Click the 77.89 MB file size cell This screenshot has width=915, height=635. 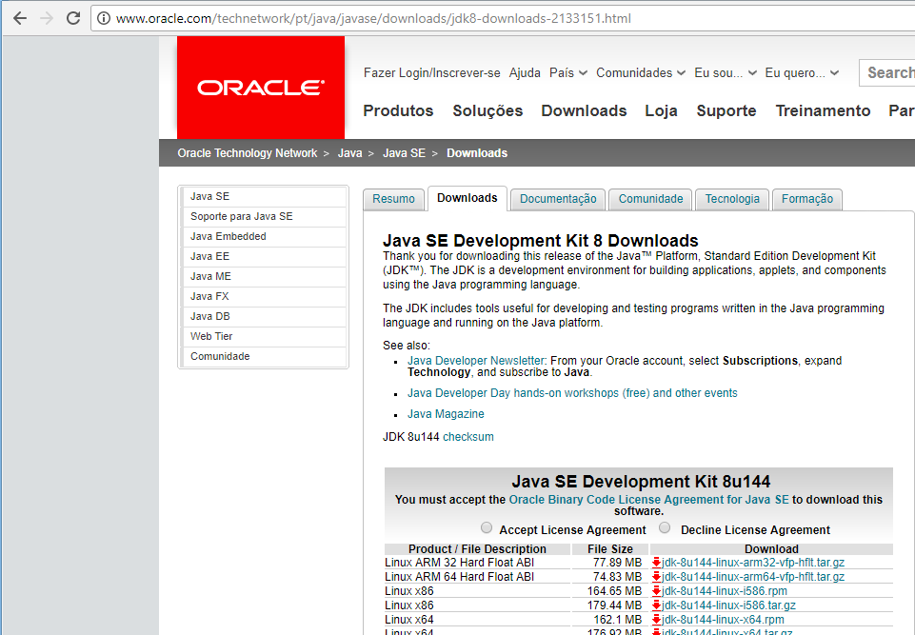coord(609,563)
